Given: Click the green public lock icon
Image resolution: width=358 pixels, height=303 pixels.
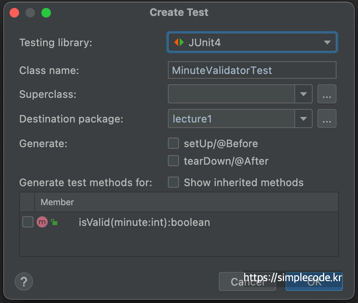Looking at the screenshot, I should [x=54, y=223].
